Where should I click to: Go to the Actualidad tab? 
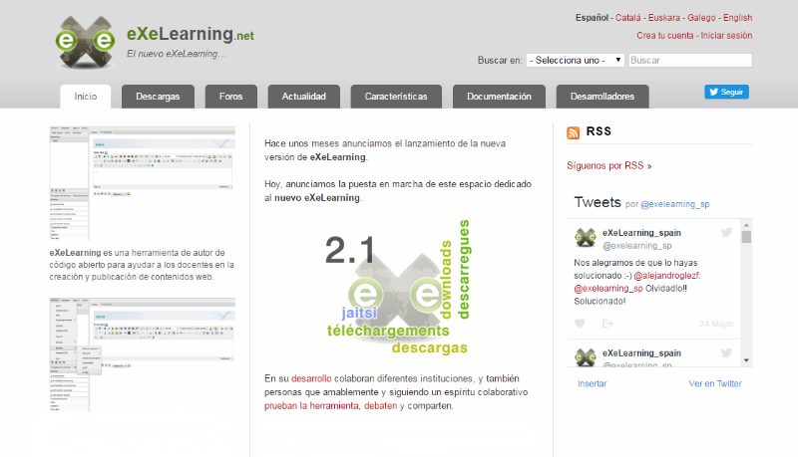pos(304,97)
